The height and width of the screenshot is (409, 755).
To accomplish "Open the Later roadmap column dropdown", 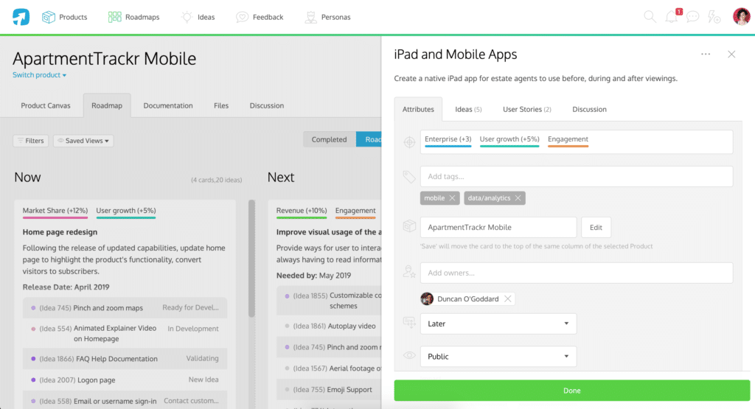I will click(x=498, y=324).
